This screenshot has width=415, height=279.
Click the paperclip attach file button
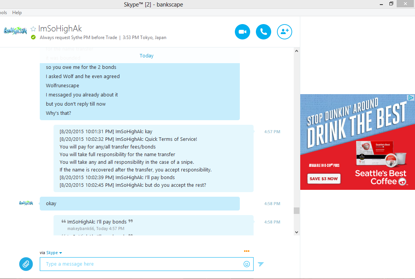pyautogui.click(x=26, y=264)
